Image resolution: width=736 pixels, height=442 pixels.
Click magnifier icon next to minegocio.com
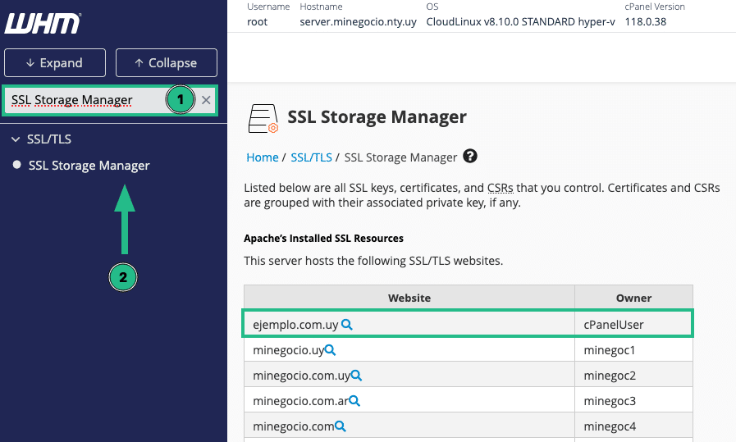(340, 426)
